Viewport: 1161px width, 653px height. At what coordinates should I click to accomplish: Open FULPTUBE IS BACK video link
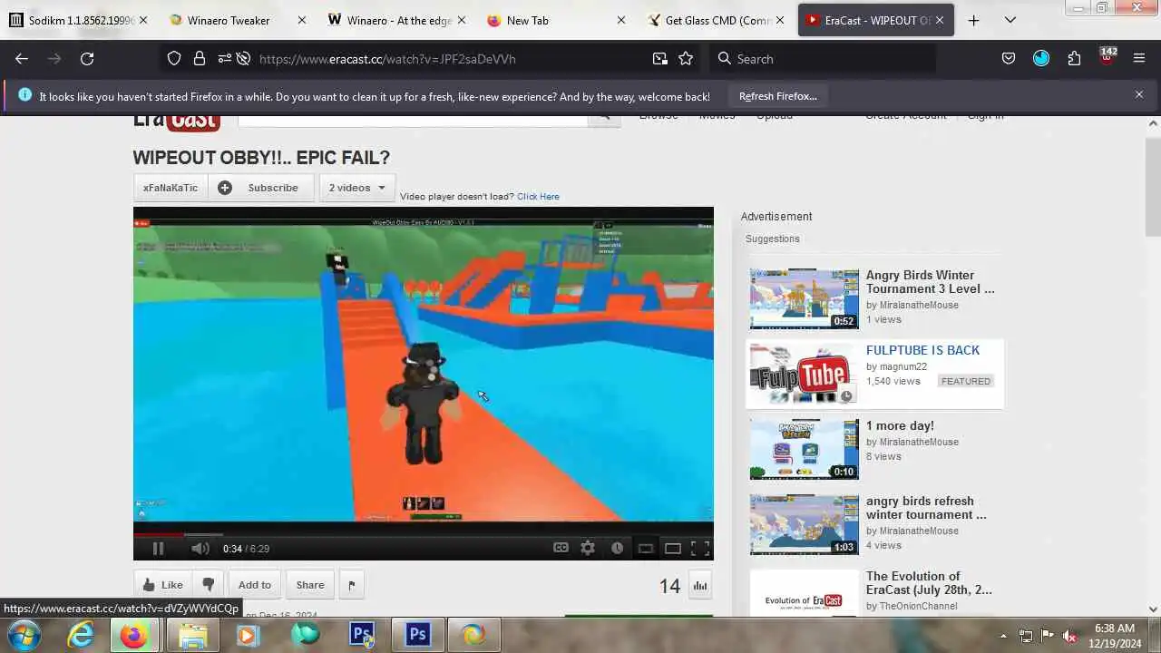922,350
